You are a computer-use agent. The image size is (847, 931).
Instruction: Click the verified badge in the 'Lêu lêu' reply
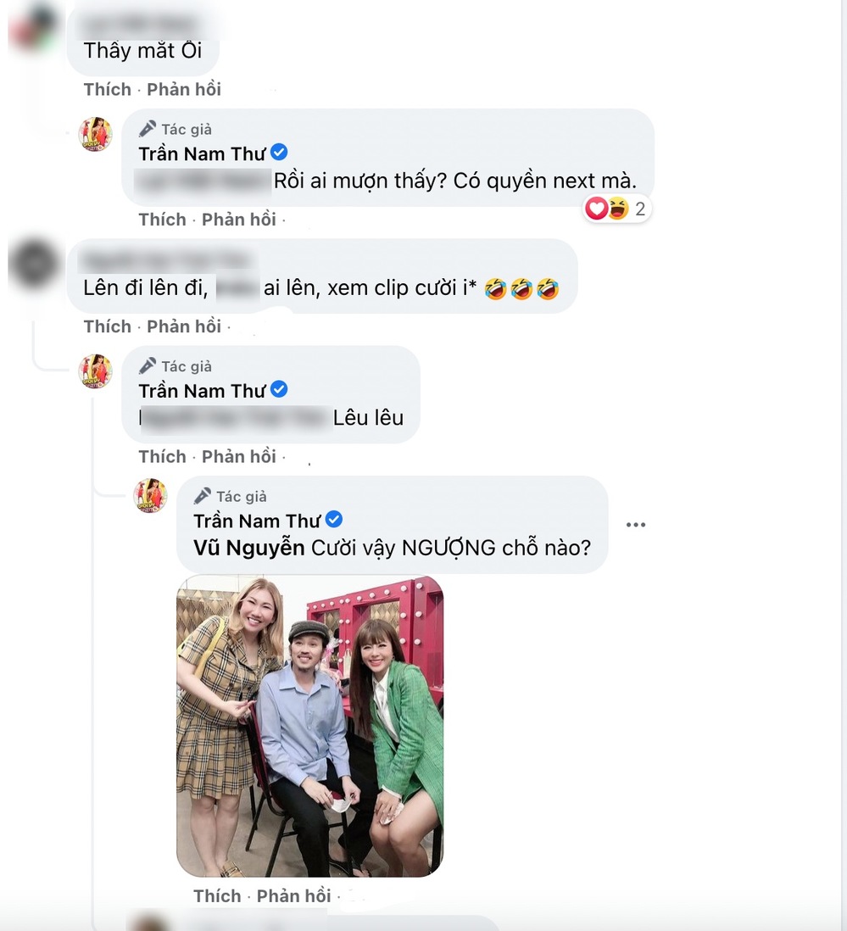pyautogui.click(x=279, y=390)
